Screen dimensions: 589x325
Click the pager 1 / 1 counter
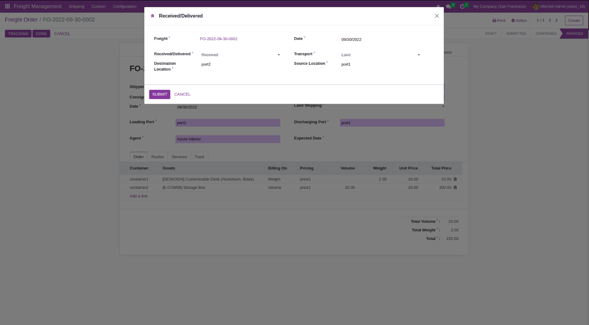click(x=540, y=20)
